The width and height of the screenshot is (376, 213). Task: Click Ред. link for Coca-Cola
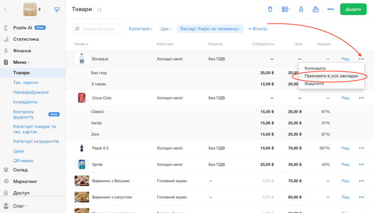pyautogui.click(x=346, y=98)
